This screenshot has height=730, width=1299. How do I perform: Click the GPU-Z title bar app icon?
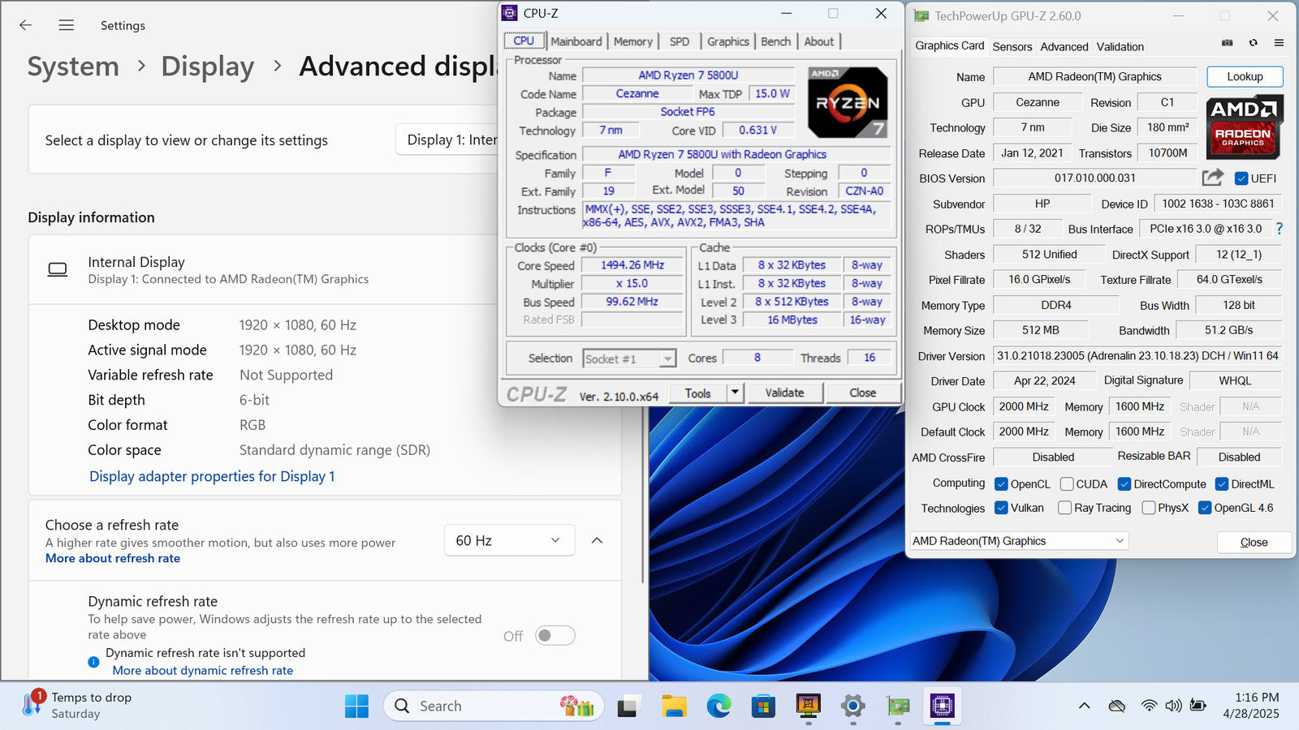coord(921,15)
